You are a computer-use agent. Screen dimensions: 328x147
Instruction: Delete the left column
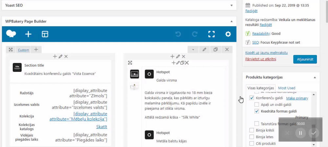pyautogui.click(x=66, y=57)
